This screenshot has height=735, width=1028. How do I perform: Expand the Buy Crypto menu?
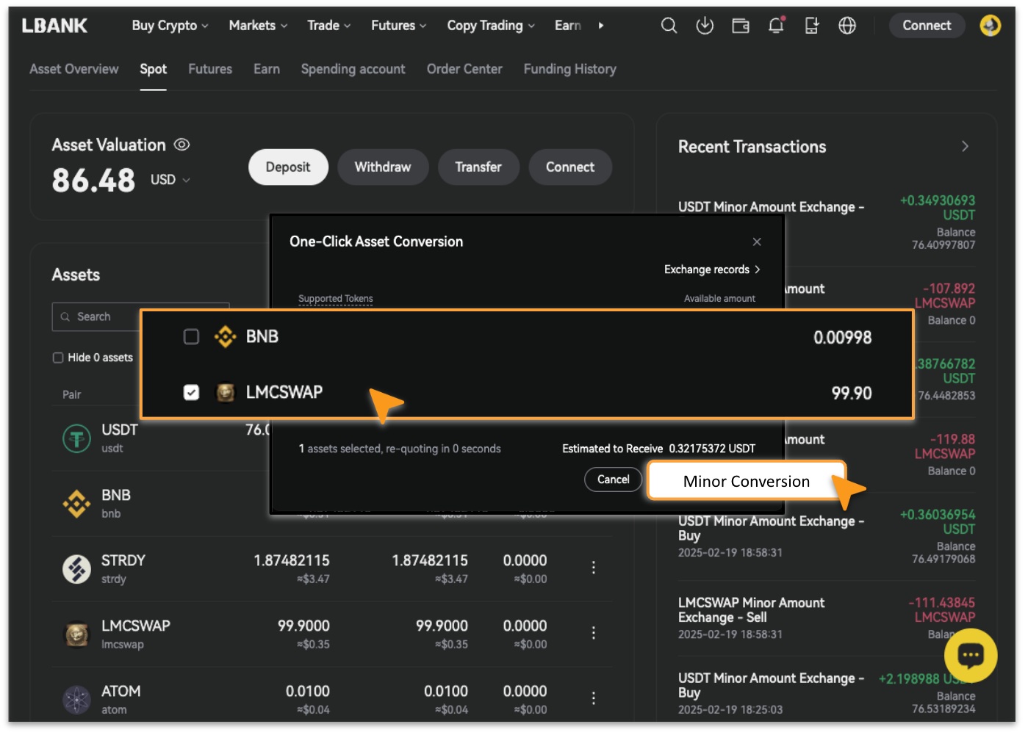click(x=170, y=26)
